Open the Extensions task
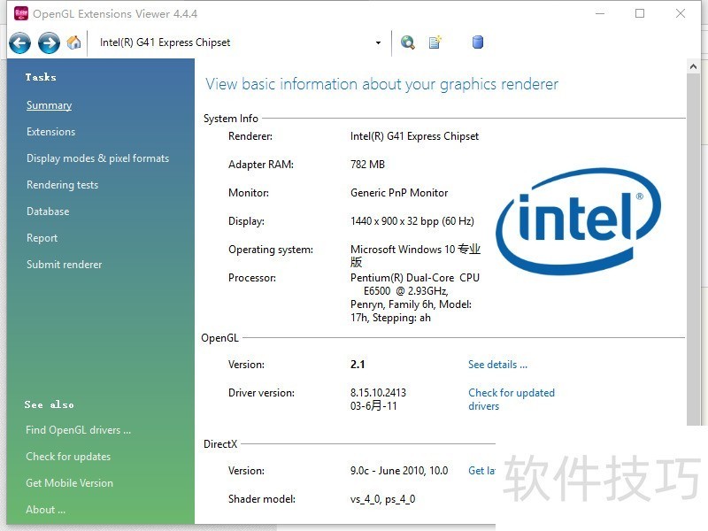This screenshot has width=708, height=531. click(51, 132)
